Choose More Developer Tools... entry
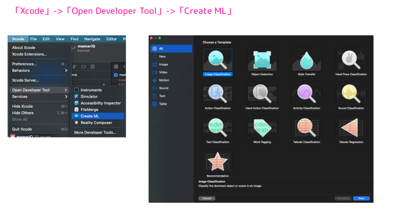 (x=98, y=132)
